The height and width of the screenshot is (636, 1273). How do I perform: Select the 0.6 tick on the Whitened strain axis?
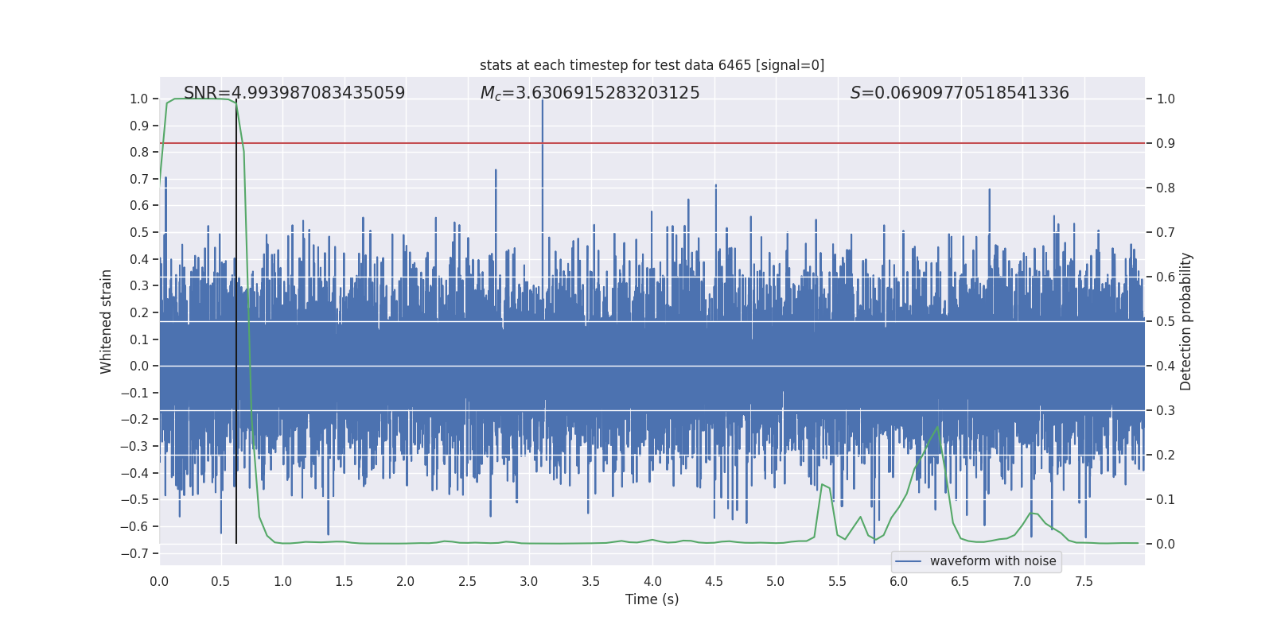(139, 206)
